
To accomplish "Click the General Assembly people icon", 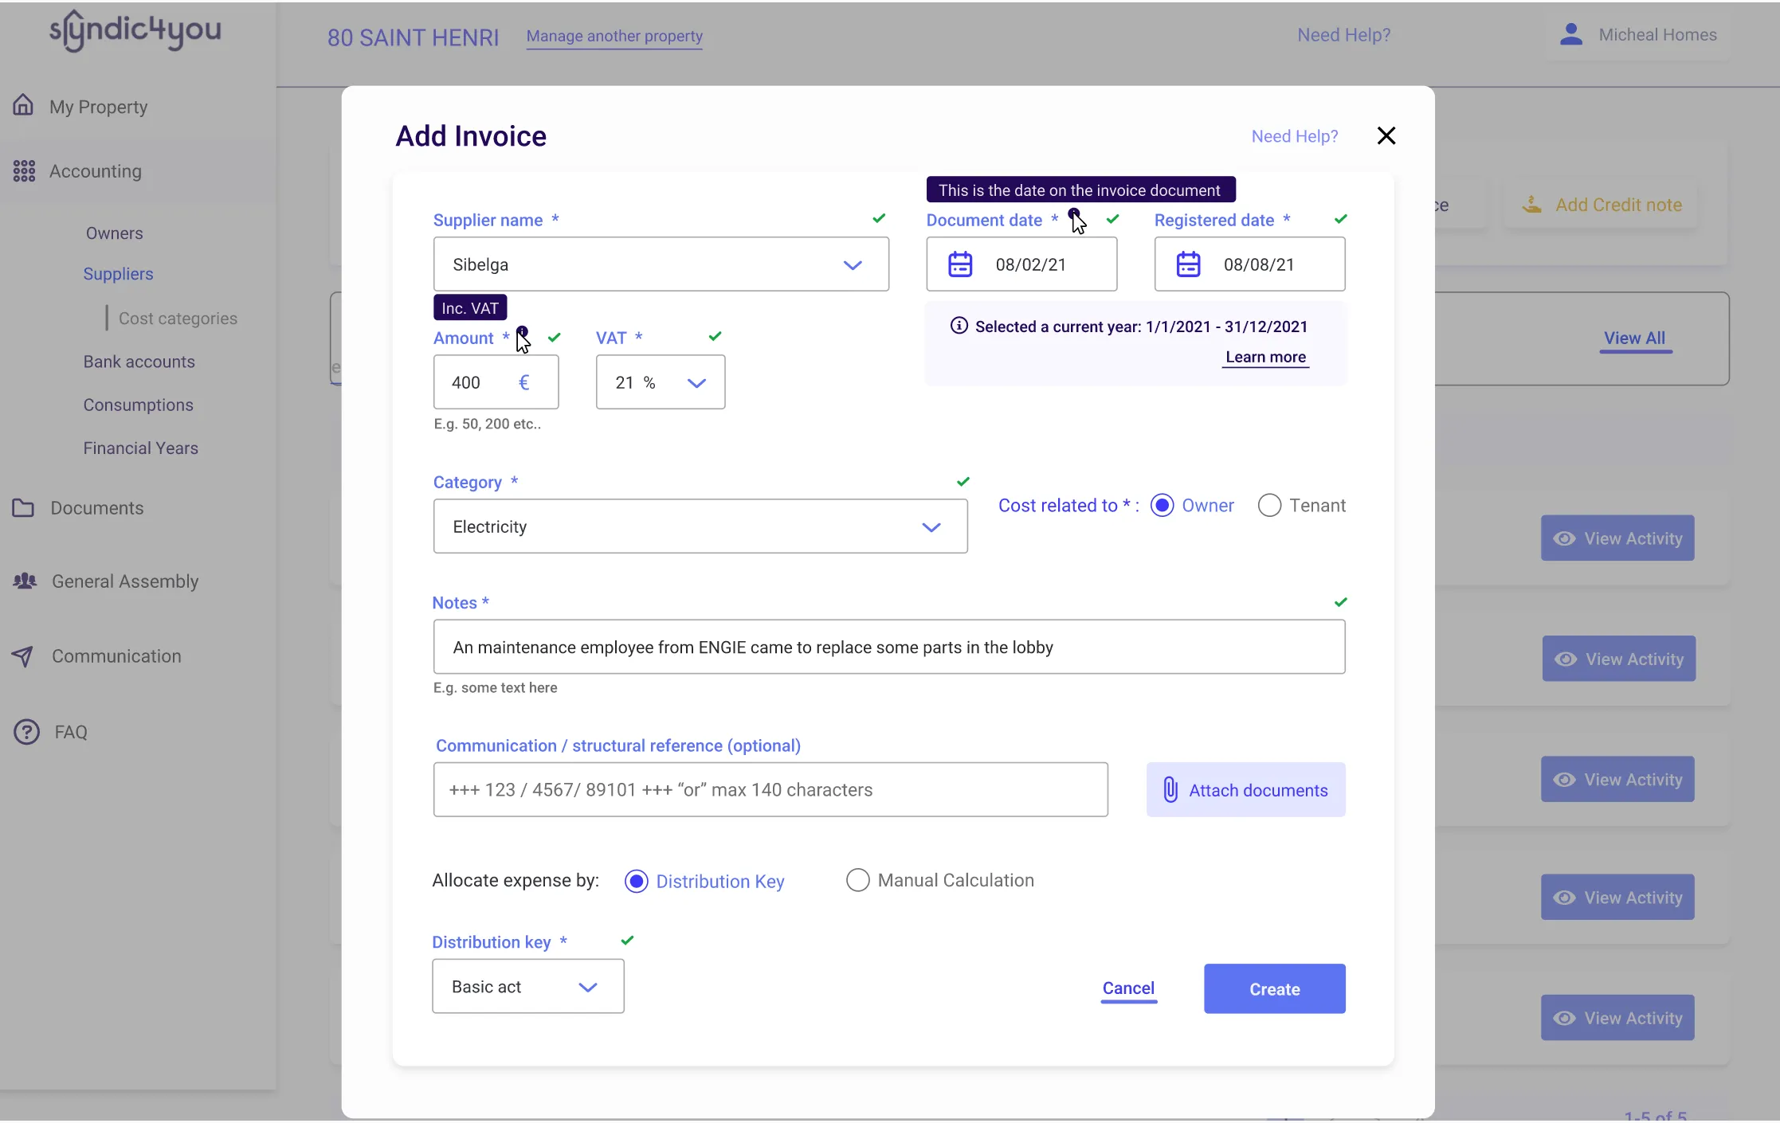I will point(25,581).
